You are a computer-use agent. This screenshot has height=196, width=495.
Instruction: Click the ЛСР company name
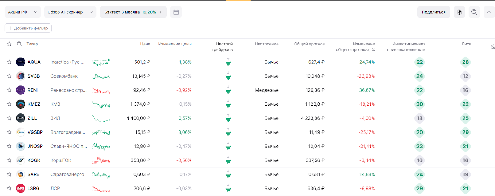pos(55,188)
